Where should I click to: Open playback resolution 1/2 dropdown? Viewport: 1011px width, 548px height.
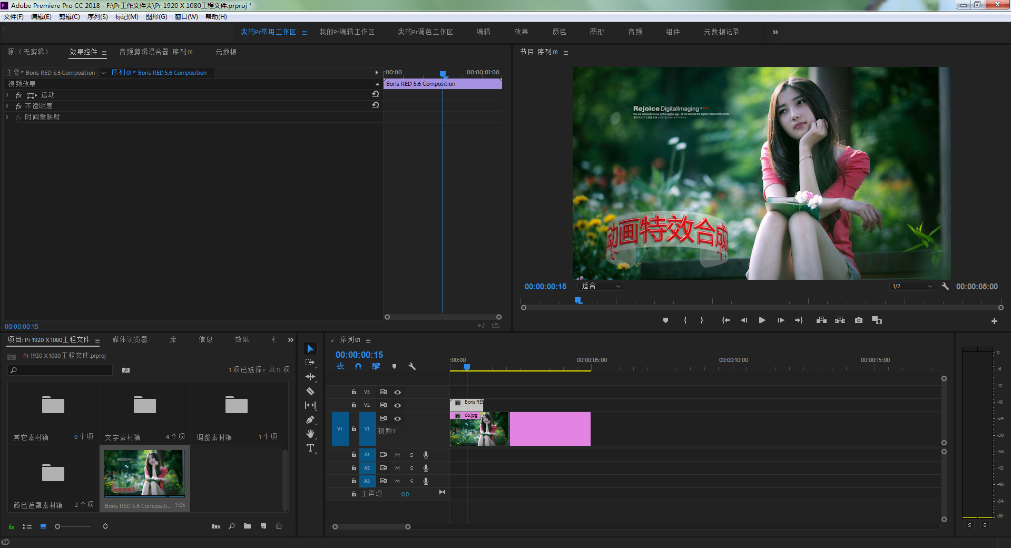[x=912, y=286]
